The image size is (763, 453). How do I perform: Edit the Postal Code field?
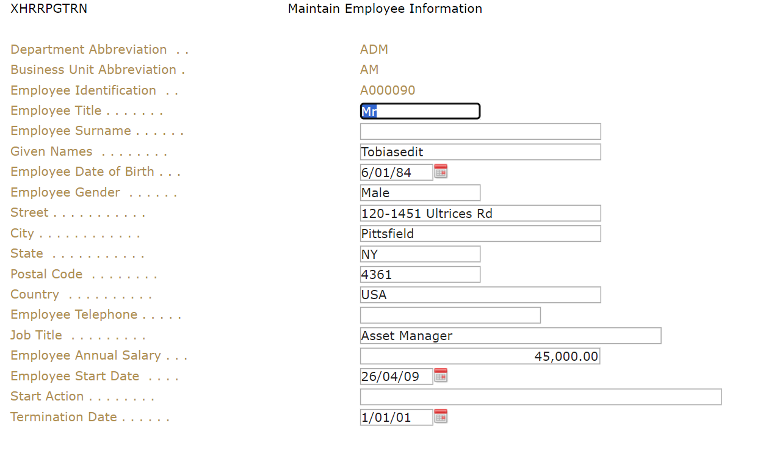(420, 274)
